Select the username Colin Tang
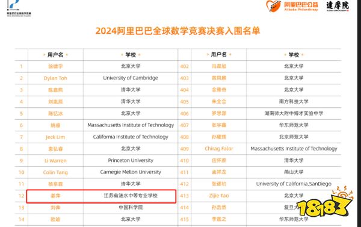The width and height of the screenshot is (361, 227). (55, 172)
